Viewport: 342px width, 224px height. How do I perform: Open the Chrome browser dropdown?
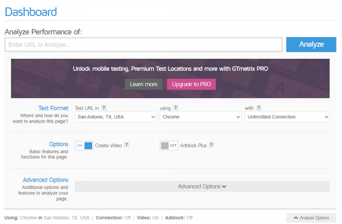200,117
